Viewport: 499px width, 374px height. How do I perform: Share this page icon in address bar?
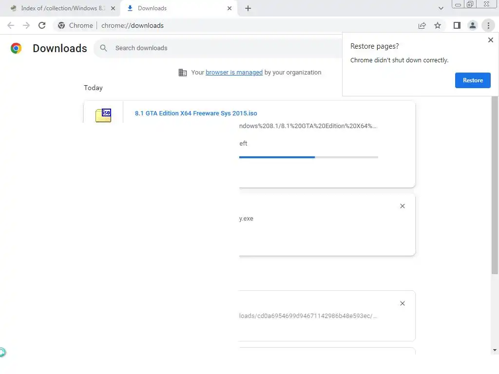(x=422, y=25)
